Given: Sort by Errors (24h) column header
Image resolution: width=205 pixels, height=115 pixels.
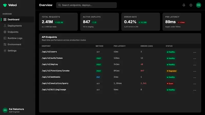Looking at the screenshot, I should [x=147, y=46].
